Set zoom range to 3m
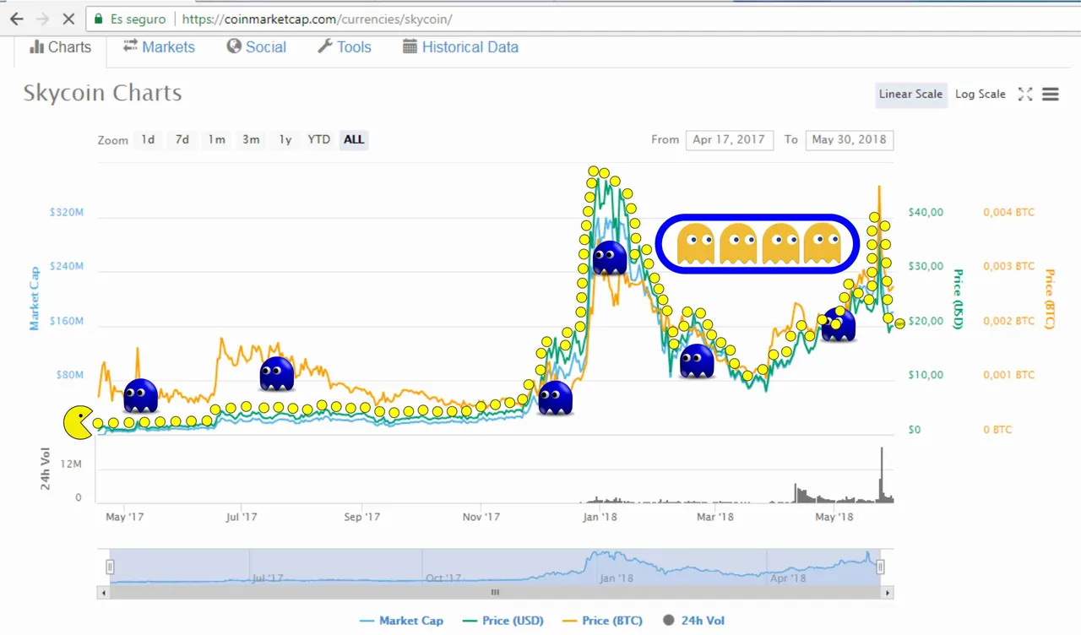Screen dimensions: 1081x635 [251, 140]
